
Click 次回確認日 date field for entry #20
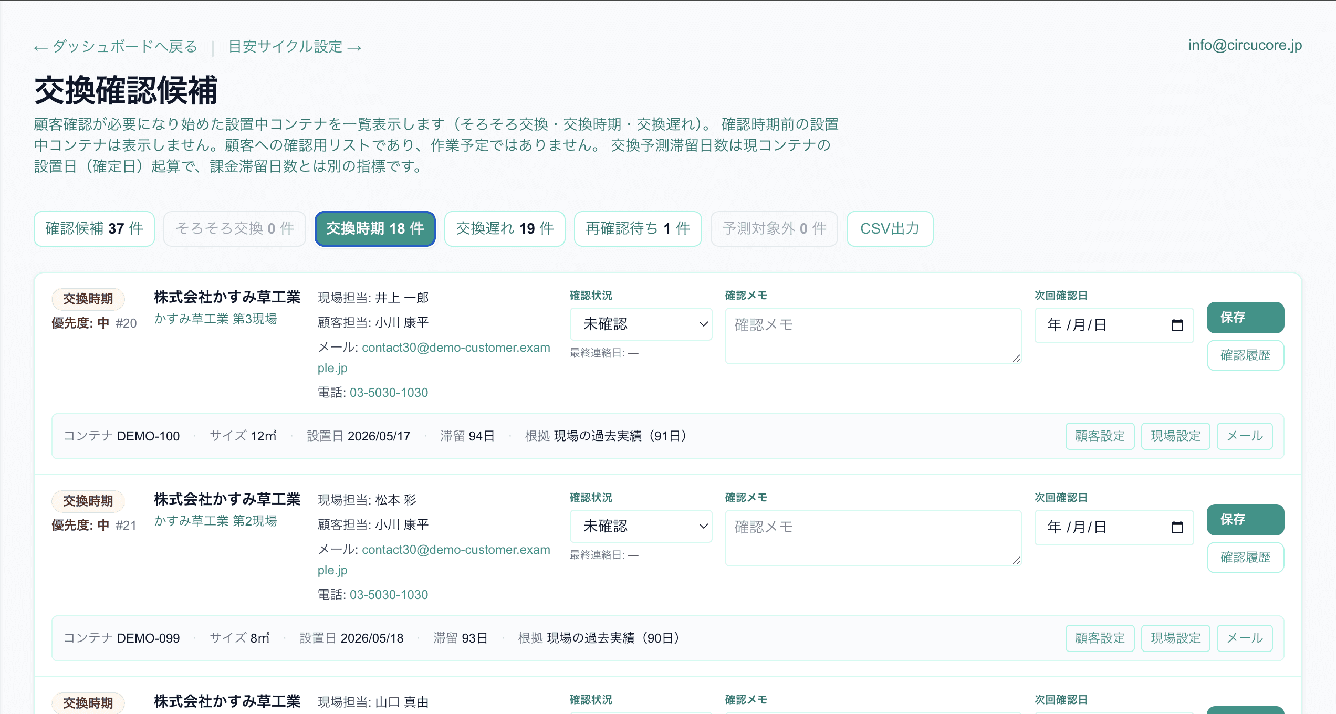coord(1114,325)
